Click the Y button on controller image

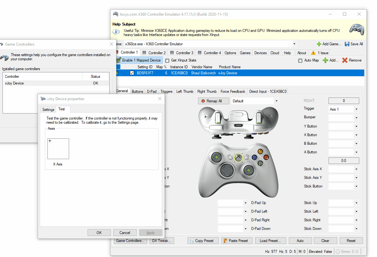pos(260,151)
